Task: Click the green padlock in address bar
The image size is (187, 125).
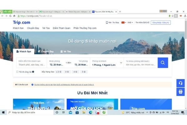Action: click(x=19, y=16)
